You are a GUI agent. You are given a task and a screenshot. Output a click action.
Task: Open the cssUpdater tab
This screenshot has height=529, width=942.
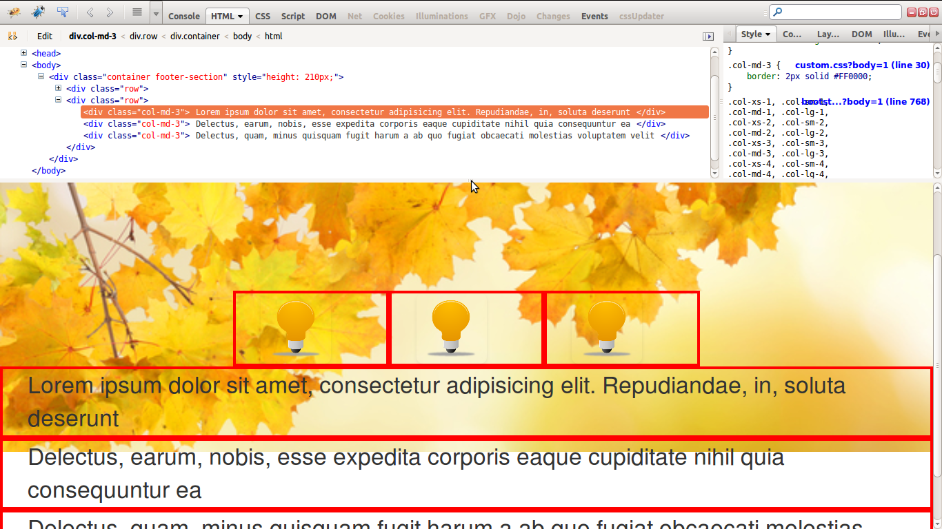[641, 16]
